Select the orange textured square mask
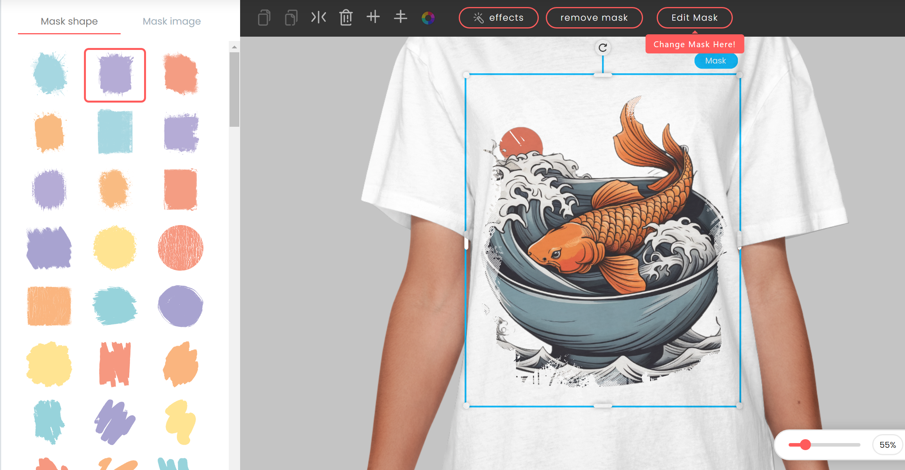This screenshot has height=470, width=905. pyautogui.click(x=49, y=306)
